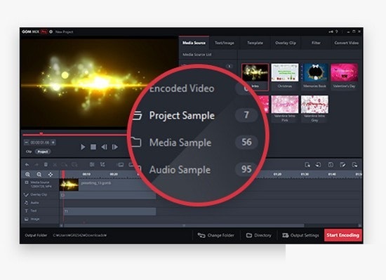Switch to the Overlay Clip tab
Screen dimensions: 386x280
[286, 43]
